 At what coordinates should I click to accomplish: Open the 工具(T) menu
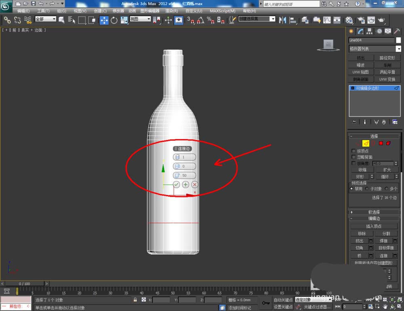[43, 11]
